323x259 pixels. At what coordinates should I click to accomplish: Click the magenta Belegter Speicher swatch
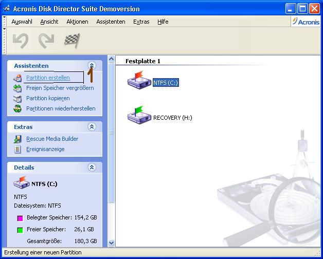(x=20, y=218)
